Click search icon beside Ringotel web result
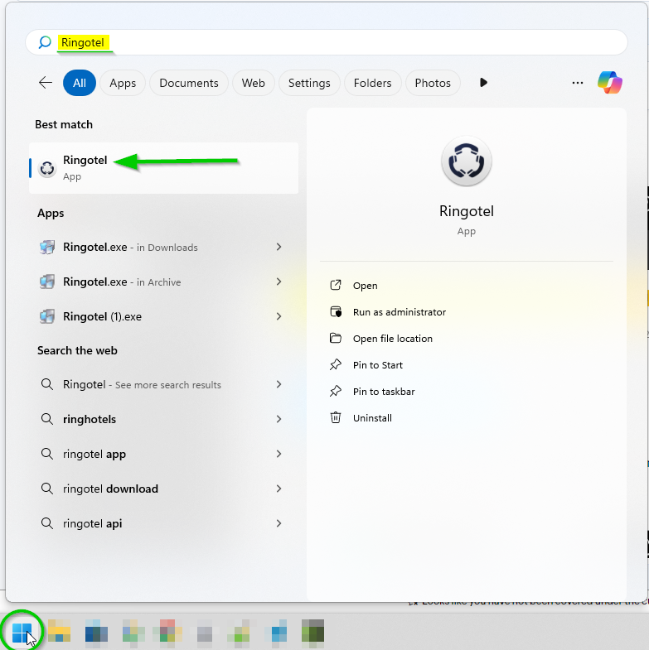Screen dimensions: 649x650 [x=47, y=385]
